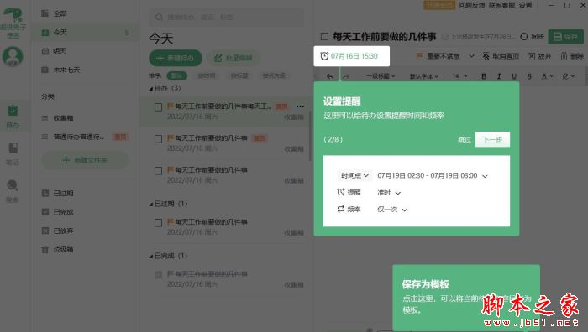Click the clock icon beside last-modified text
588x332 pixels.
(444, 37)
